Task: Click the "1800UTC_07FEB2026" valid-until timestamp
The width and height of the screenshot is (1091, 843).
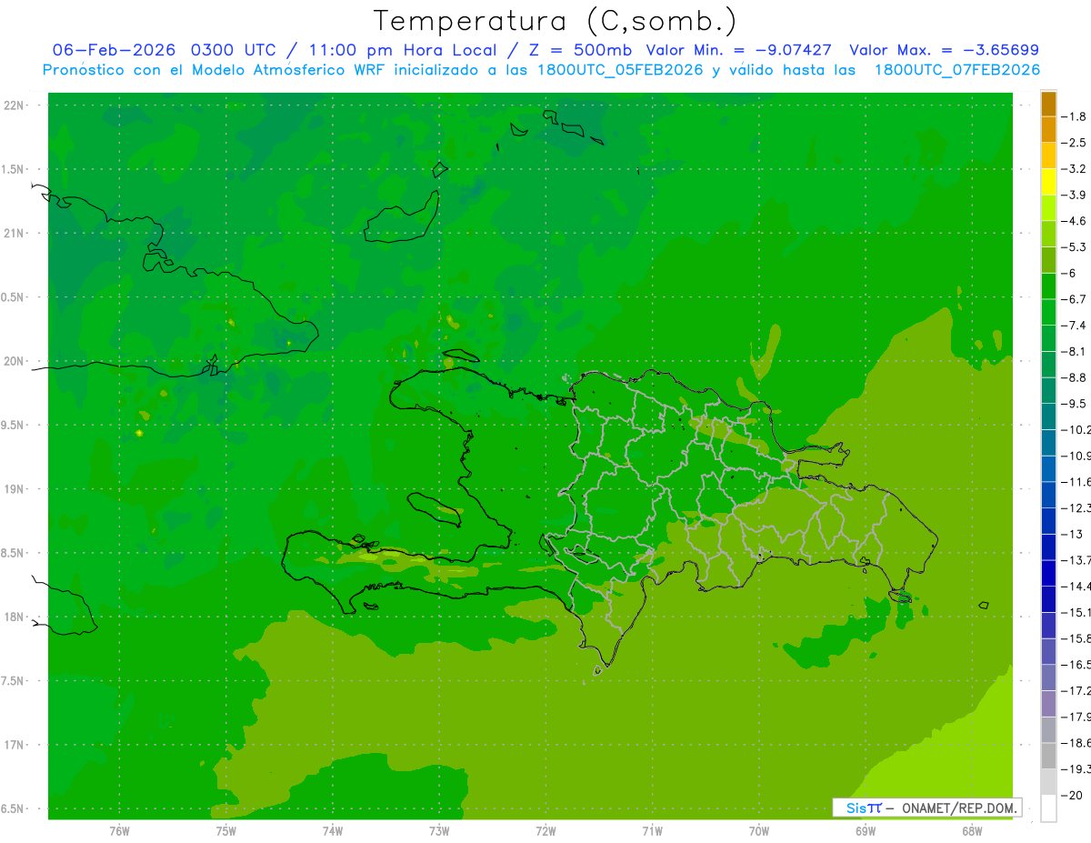Action: point(957,70)
